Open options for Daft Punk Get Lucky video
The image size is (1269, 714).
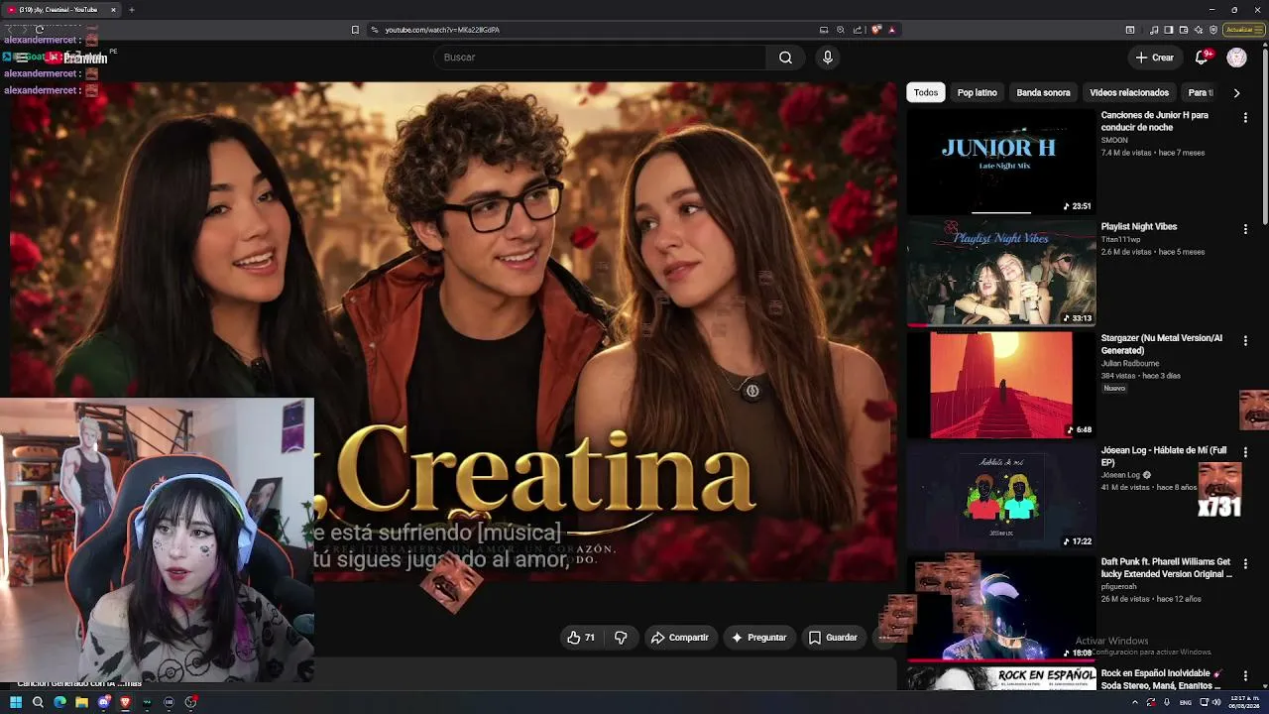(1245, 563)
